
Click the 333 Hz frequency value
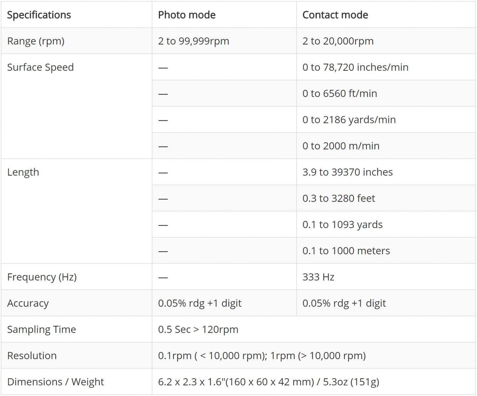click(318, 277)
